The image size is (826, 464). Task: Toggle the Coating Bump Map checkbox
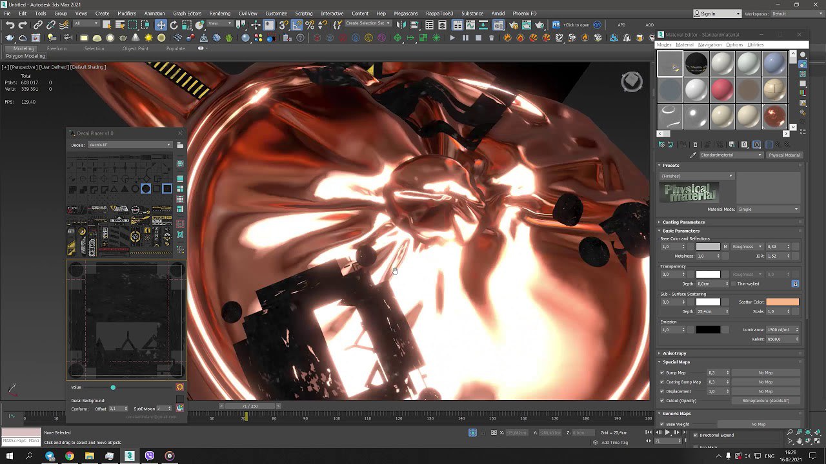click(661, 382)
